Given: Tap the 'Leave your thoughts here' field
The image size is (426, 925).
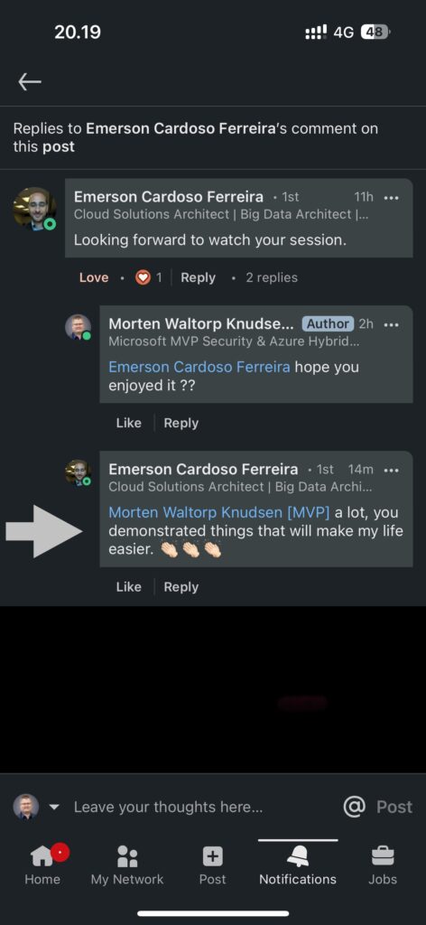Looking at the screenshot, I should (x=169, y=807).
